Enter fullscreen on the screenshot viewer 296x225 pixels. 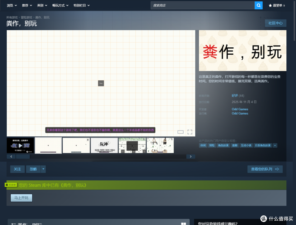click(x=190, y=132)
